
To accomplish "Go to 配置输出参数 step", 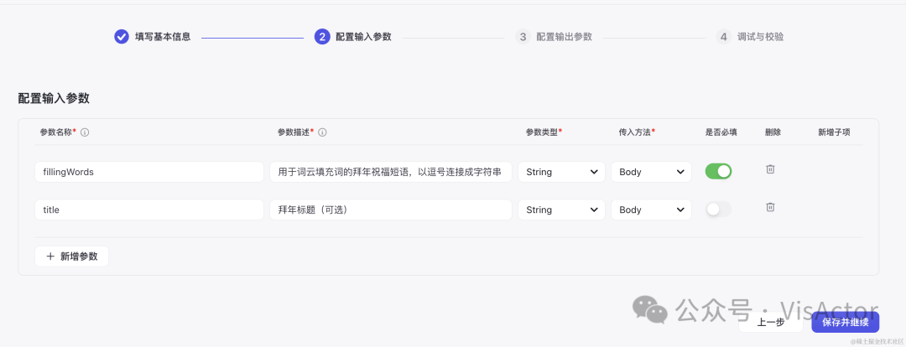I will coord(564,37).
